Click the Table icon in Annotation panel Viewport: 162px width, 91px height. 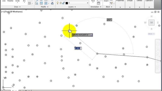(x=98, y=3)
